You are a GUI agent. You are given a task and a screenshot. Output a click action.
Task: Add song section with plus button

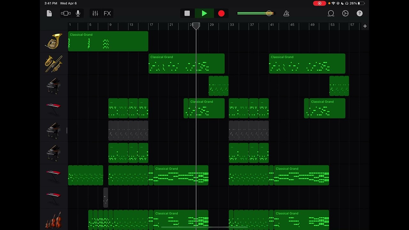(365, 26)
